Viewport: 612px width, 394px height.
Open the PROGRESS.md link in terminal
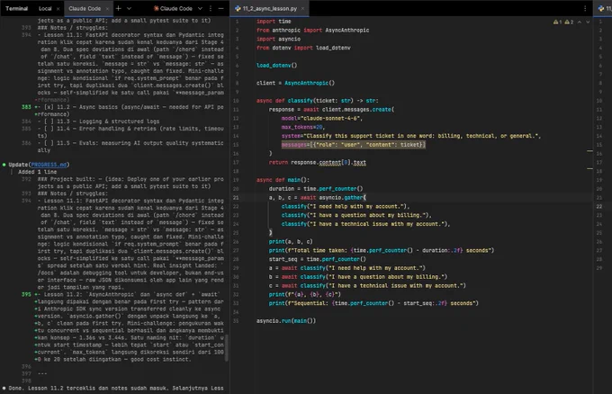click(x=49, y=165)
